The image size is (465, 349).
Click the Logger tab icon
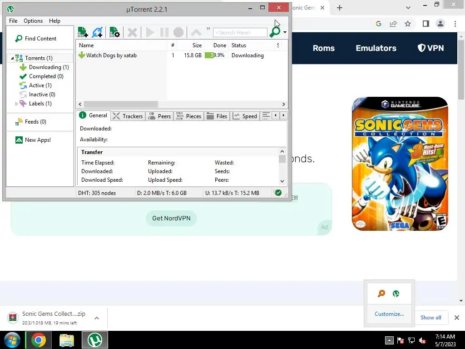pos(266,116)
